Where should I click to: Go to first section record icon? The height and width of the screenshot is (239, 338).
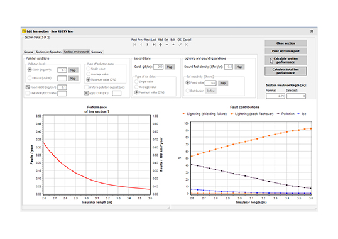134,45
